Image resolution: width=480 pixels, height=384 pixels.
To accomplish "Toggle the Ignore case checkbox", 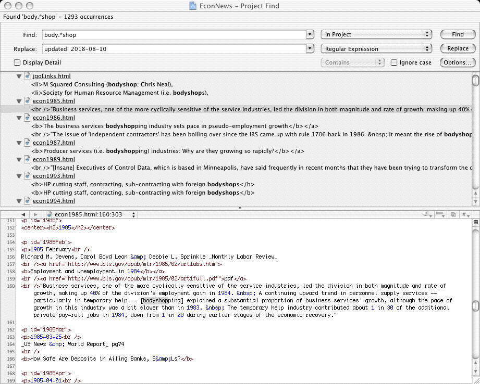I will tap(394, 62).
